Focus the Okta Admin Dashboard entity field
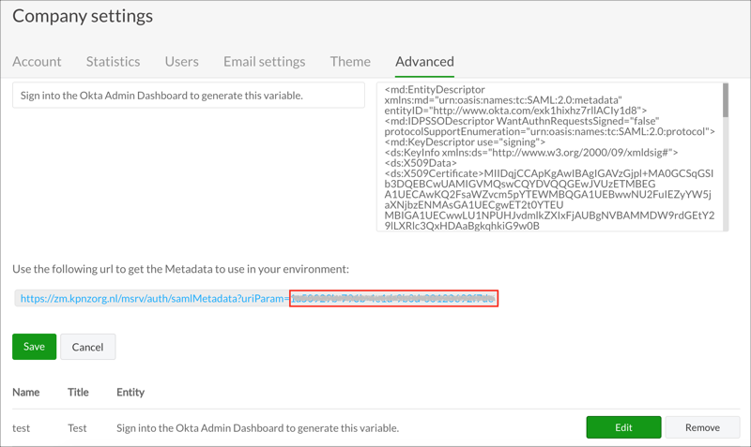751x447 pixels. (188, 96)
